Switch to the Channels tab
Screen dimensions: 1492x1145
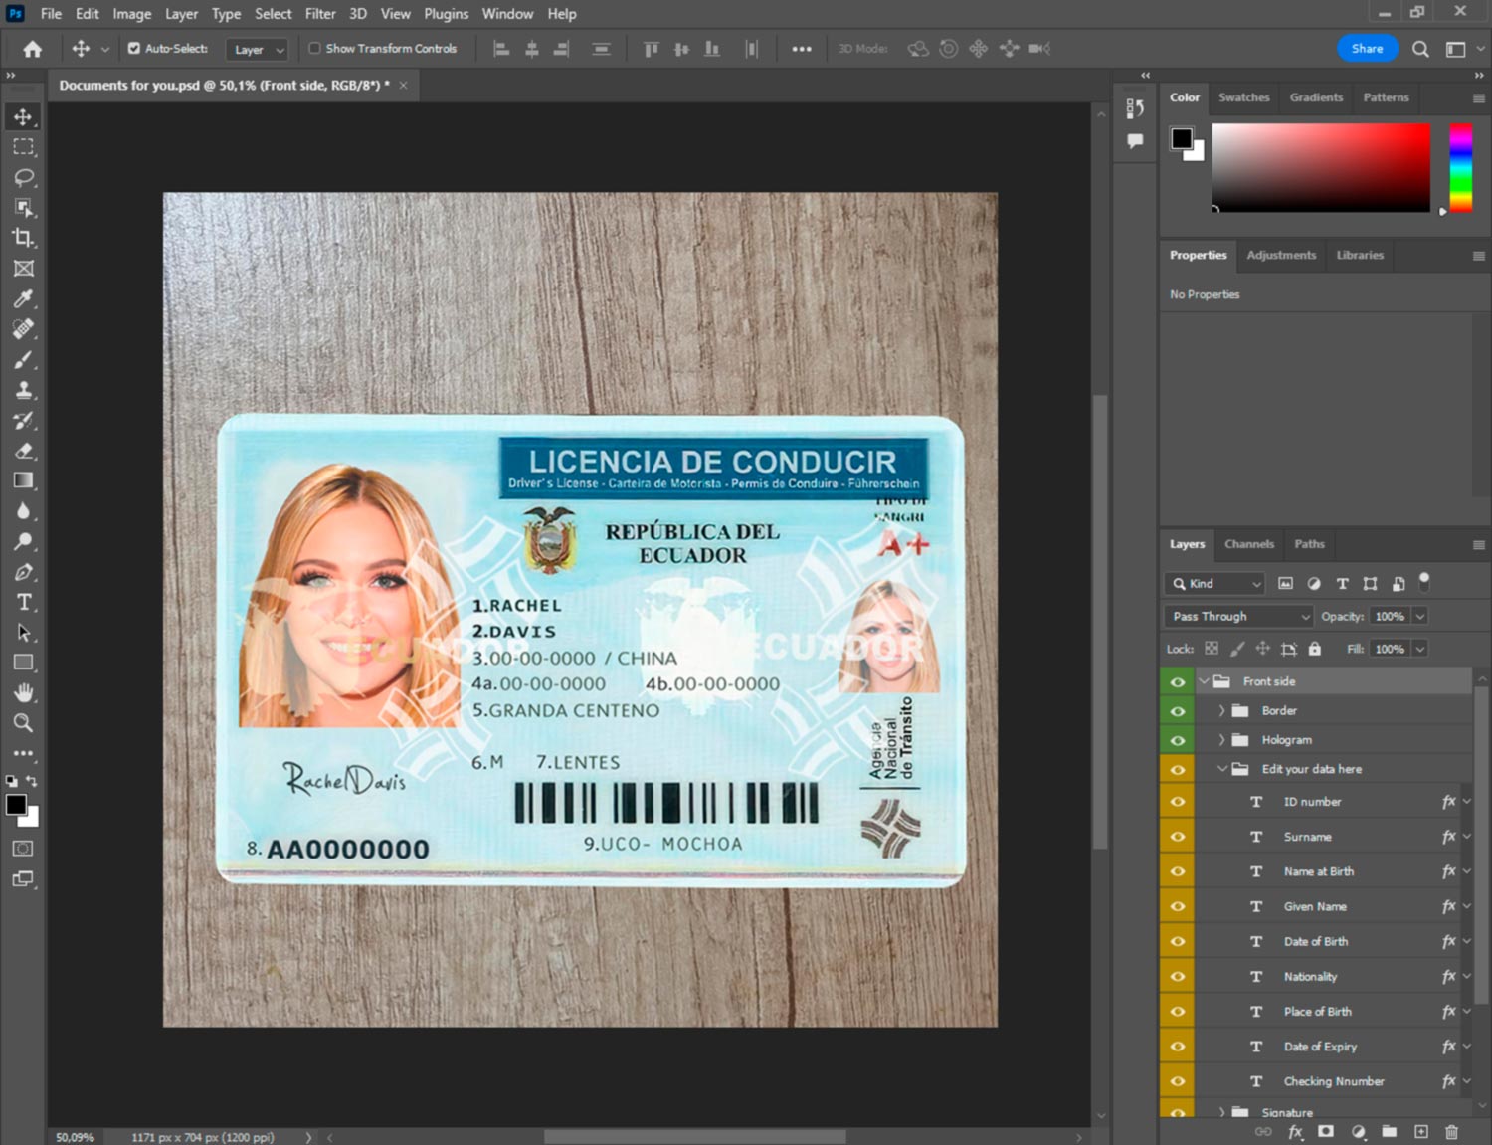pos(1248,544)
